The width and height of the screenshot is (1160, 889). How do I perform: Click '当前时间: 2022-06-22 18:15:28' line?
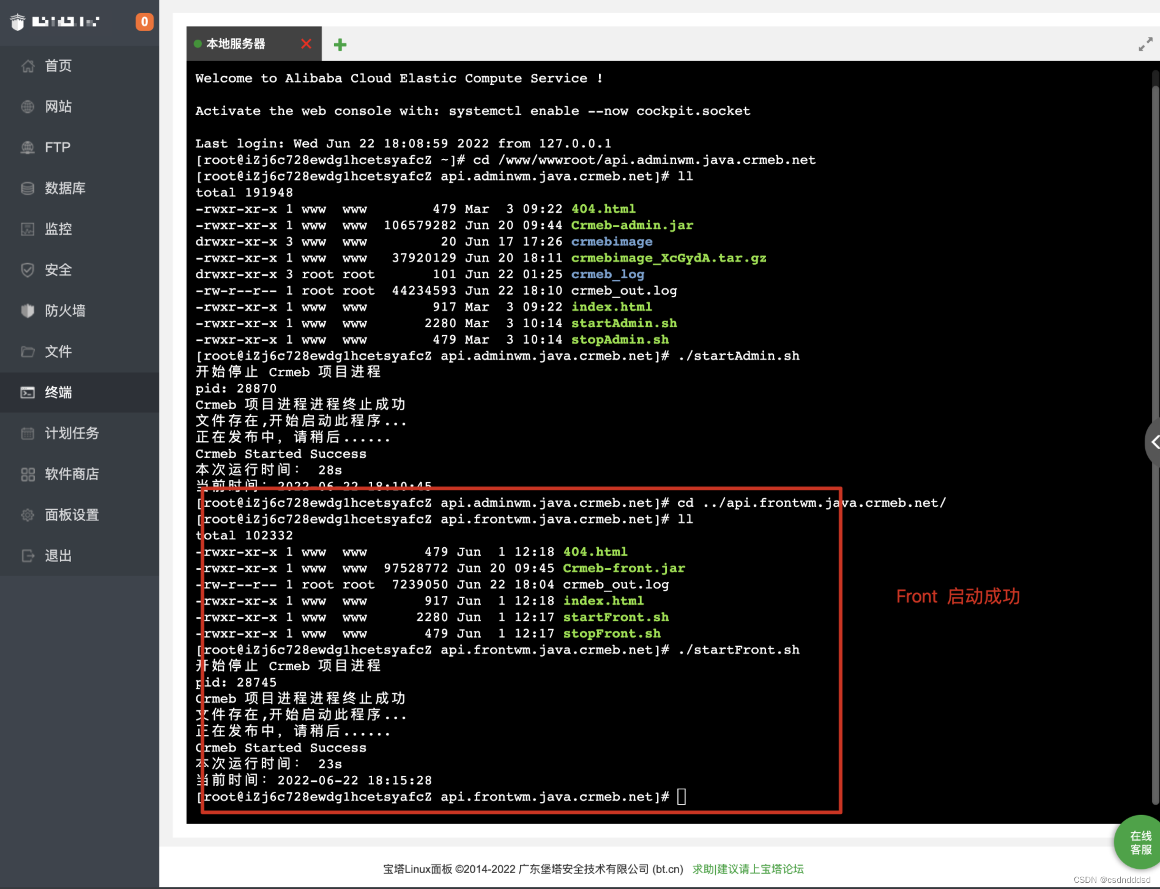coord(314,780)
